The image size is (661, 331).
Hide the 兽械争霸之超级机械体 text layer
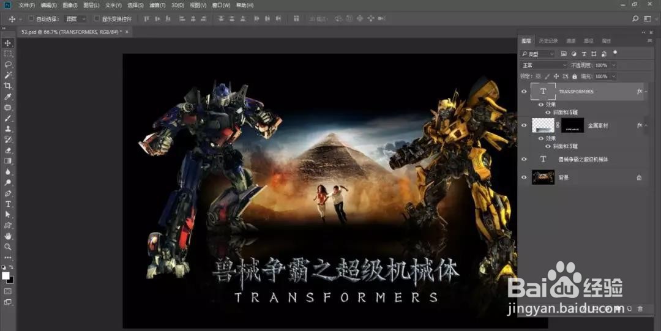point(524,160)
